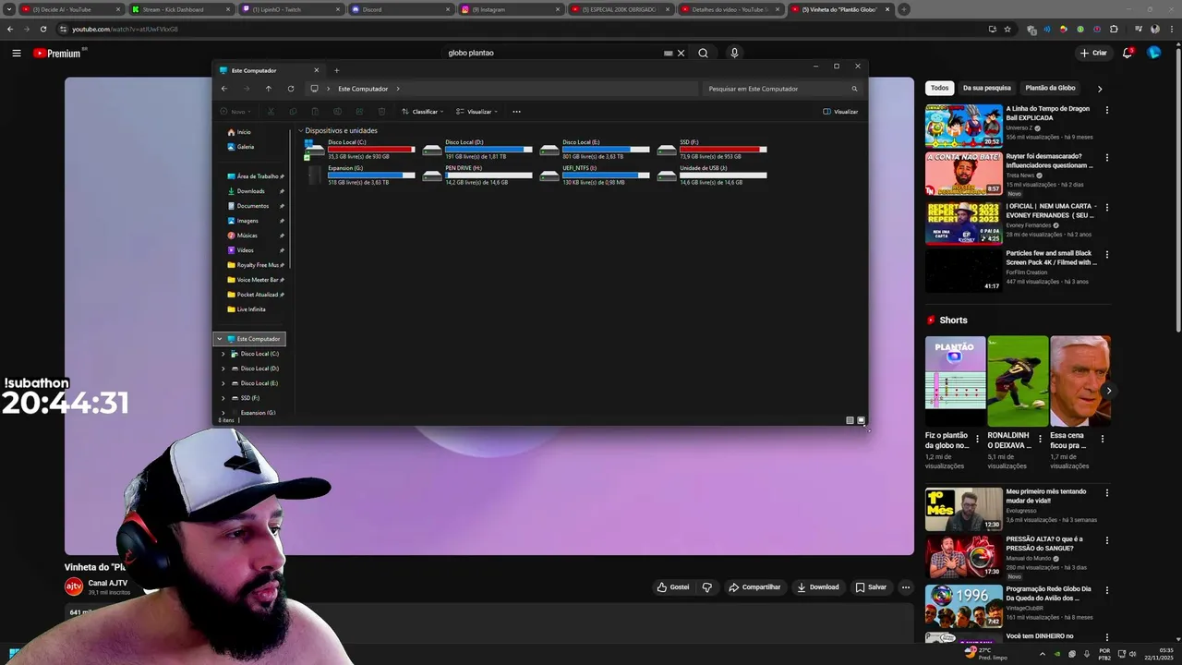Open Disco Local (D:) drive in main pane

tap(477, 150)
